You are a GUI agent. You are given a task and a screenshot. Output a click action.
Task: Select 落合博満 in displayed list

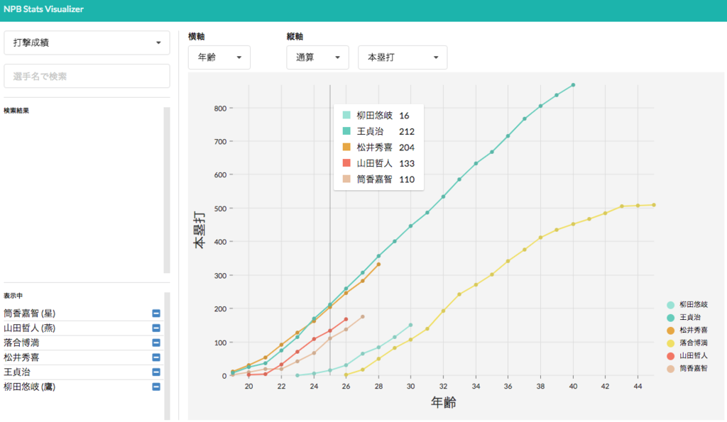coord(22,343)
